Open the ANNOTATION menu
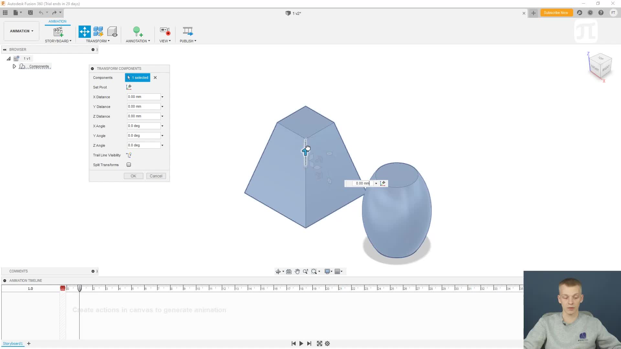 [138, 41]
